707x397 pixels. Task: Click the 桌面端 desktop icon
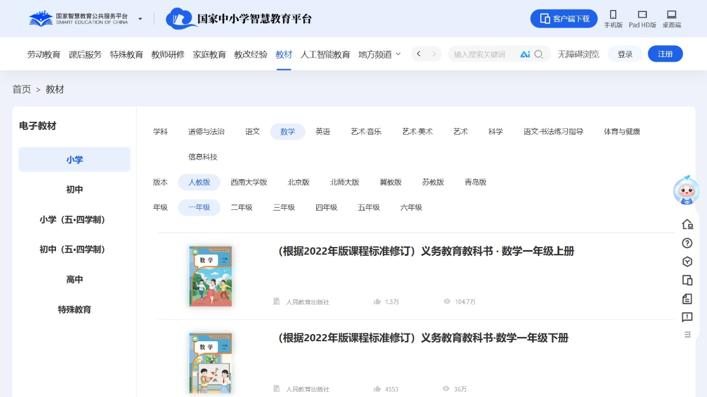[671, 15]
